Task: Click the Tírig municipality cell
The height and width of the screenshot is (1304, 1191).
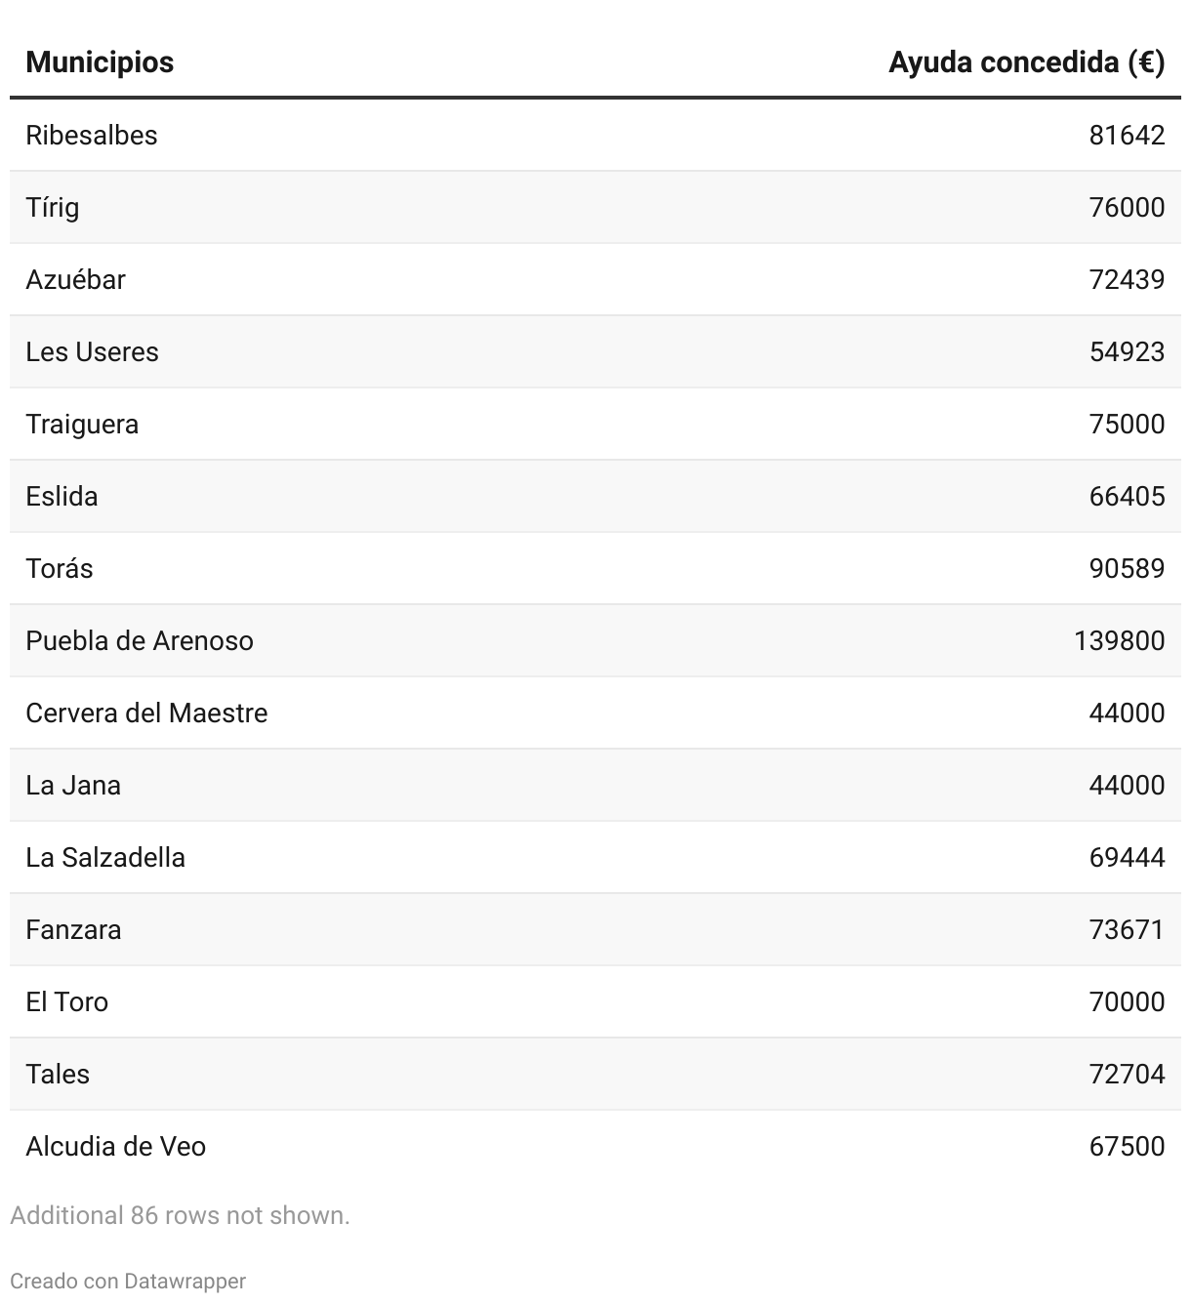Action: [53, 207]
